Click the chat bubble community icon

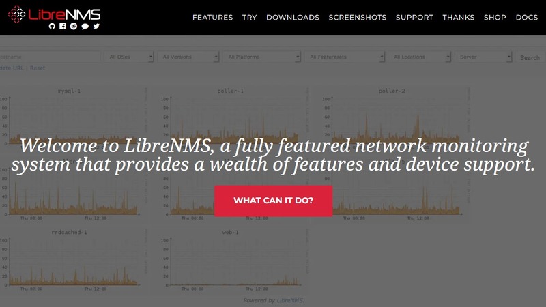[85, 26]
